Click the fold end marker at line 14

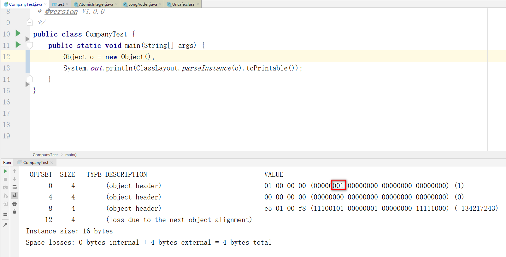pos(30,79)
